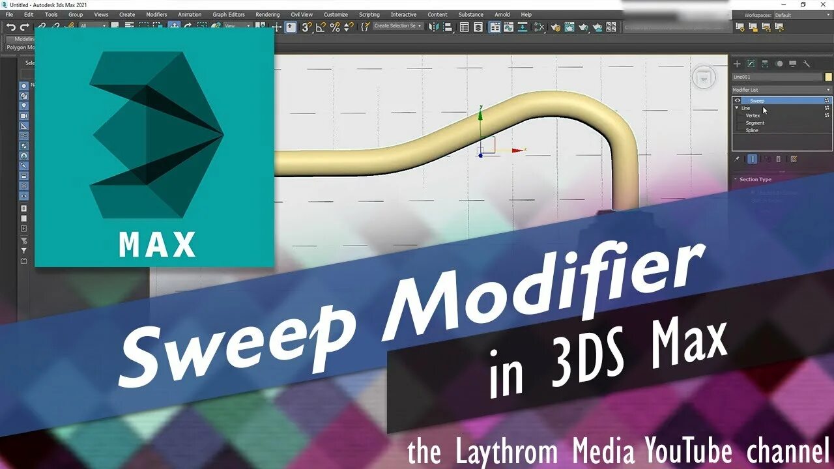Open Rendered Frame Window
Screen dimensions: 834x469
pyautogui.click(x=569, y=27)
